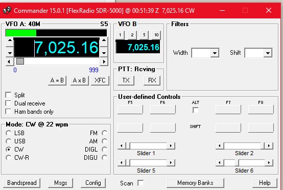Open the Help button

click(x=265, y=183)
